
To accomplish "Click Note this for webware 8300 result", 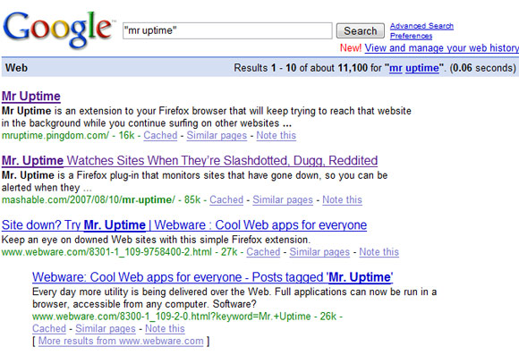I will pyautogui.click(x=165, y=328).
